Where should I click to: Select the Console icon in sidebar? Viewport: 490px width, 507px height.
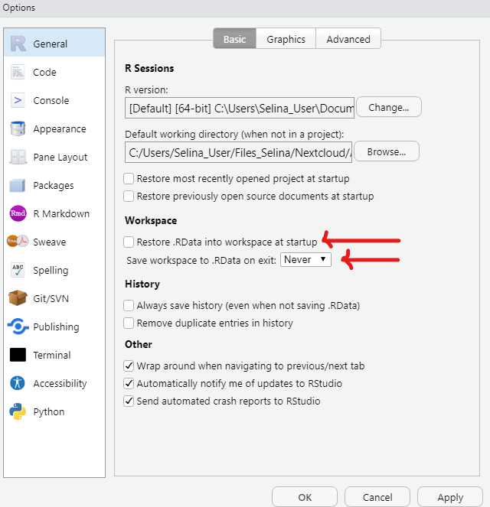(18, 101)
